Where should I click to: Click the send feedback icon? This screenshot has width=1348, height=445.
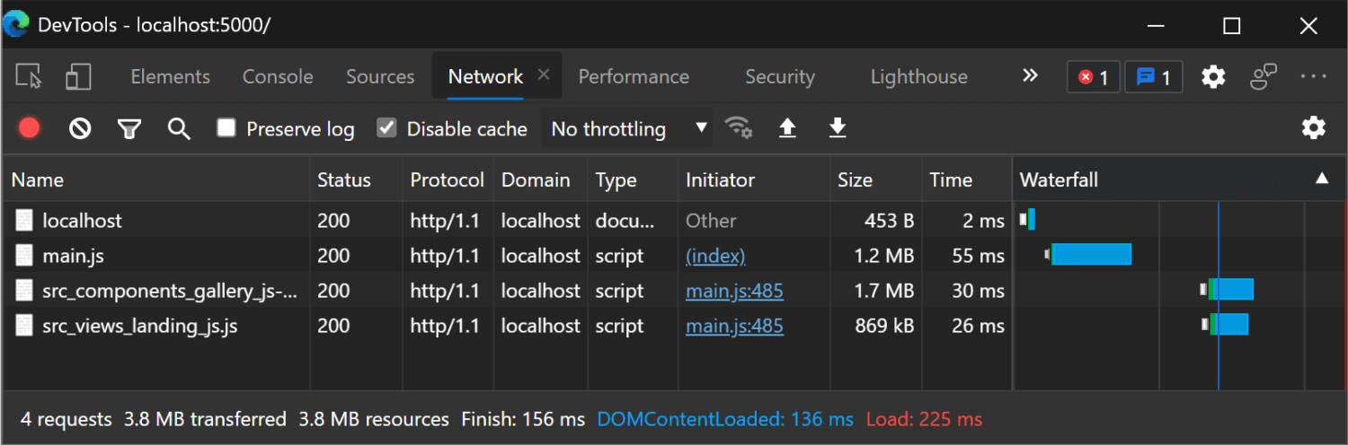click(1264, 77)
